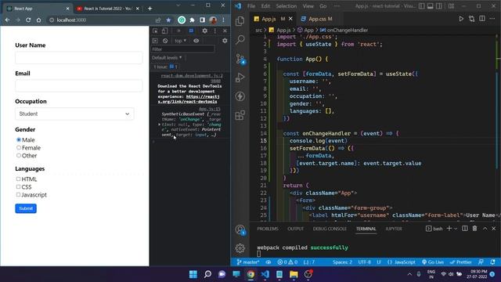Viewport: 501px width, 282px height.
Task: Toggle VS Code panel layout icon
Action: [x=431, y=5]
